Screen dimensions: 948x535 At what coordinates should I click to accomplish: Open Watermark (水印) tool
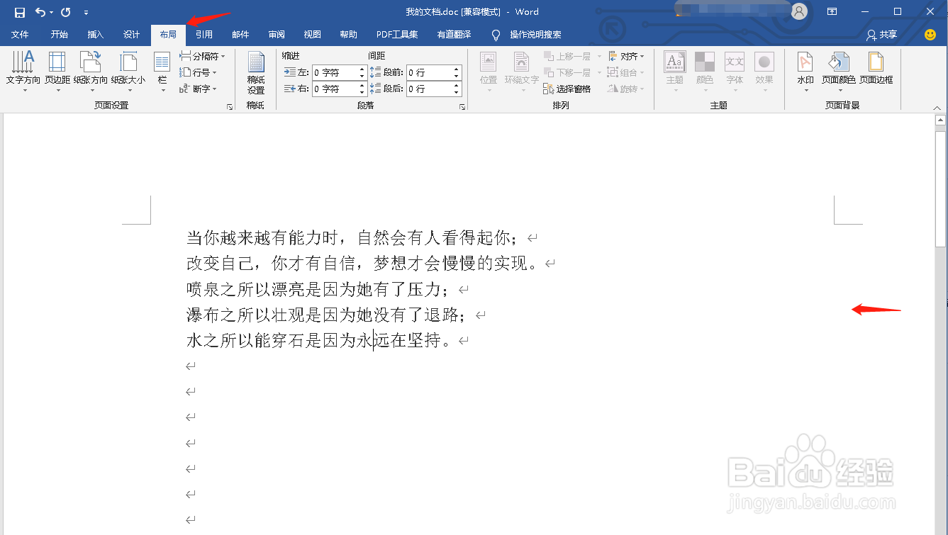[x=805, y=72]
